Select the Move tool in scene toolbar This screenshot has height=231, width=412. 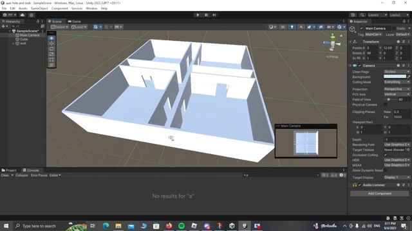coord(51,44)
